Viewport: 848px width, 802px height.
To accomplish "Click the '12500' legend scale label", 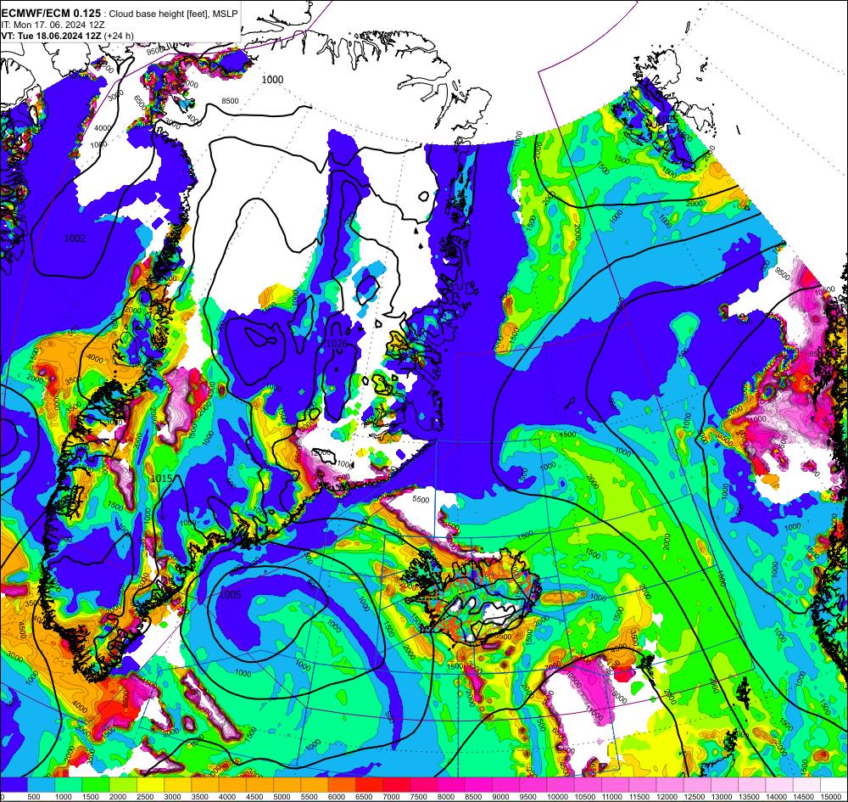I will pyautogui.click(x=695, y=797).
